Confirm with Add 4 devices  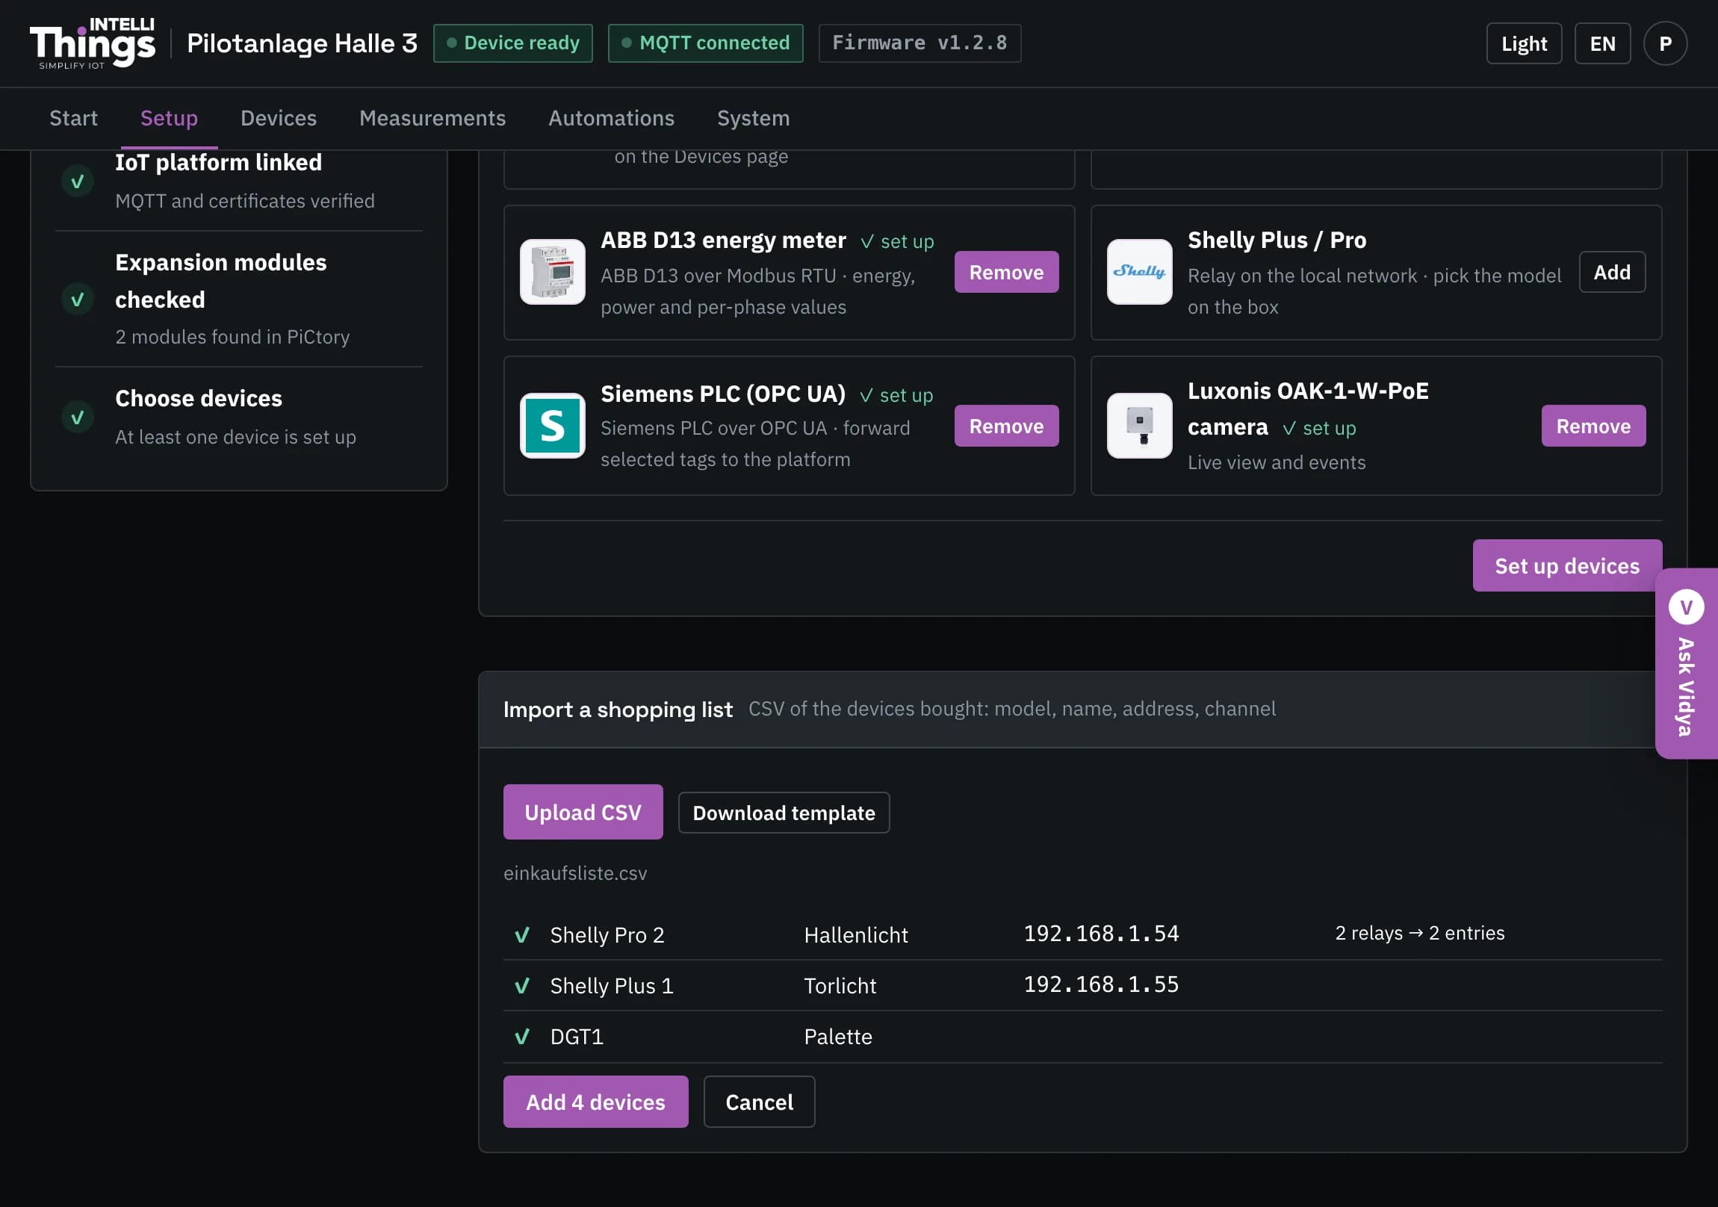(595, 1102)
